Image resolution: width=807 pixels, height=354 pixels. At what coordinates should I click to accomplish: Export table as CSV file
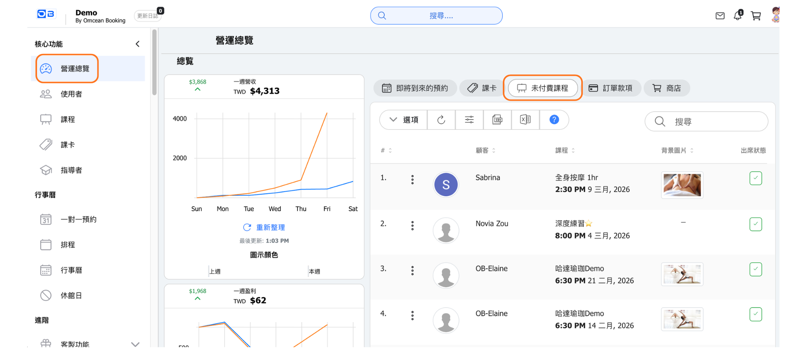497,120
